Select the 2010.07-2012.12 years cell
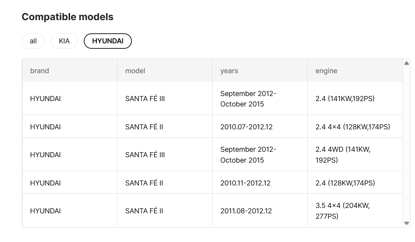This screenshot has height=242, width=415. click(x=260, y=127)
